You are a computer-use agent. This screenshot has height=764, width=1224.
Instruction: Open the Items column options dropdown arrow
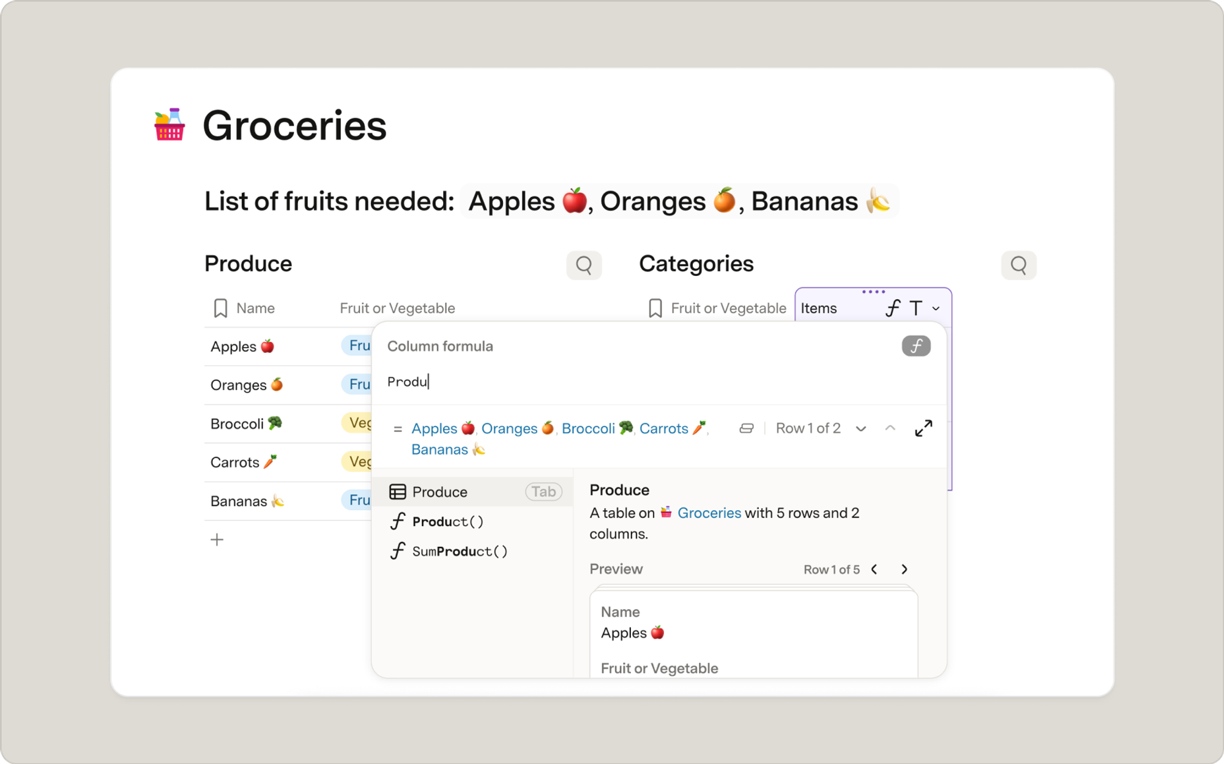click(936, 309)
